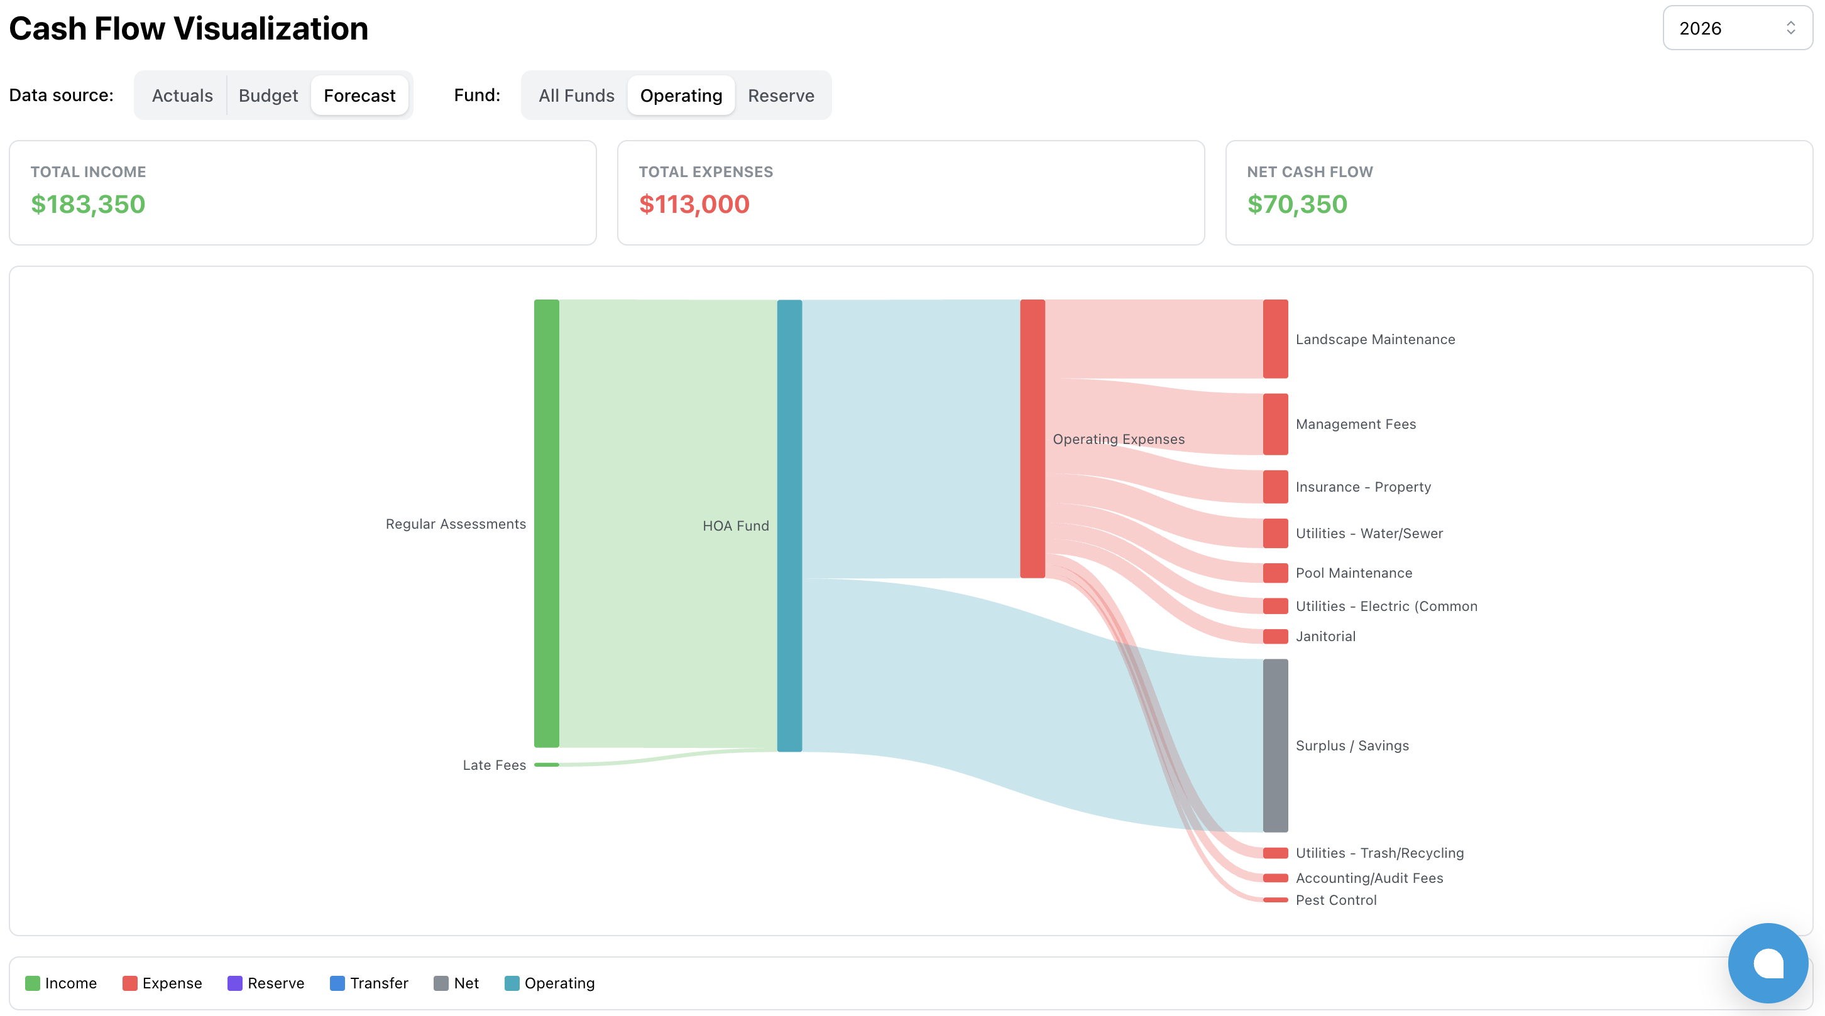Choose the All Funds tab
Image resolution: width=1825 pixels, height=1016 pixels.
point(576,95)
